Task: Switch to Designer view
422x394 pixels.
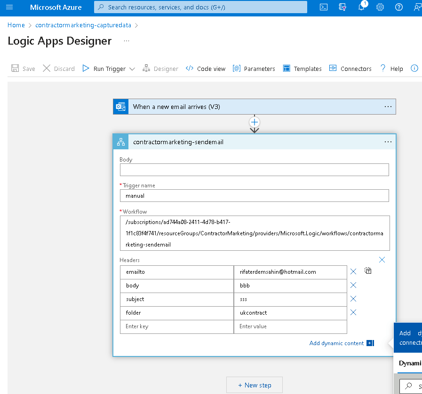Action: coord(160,69)
